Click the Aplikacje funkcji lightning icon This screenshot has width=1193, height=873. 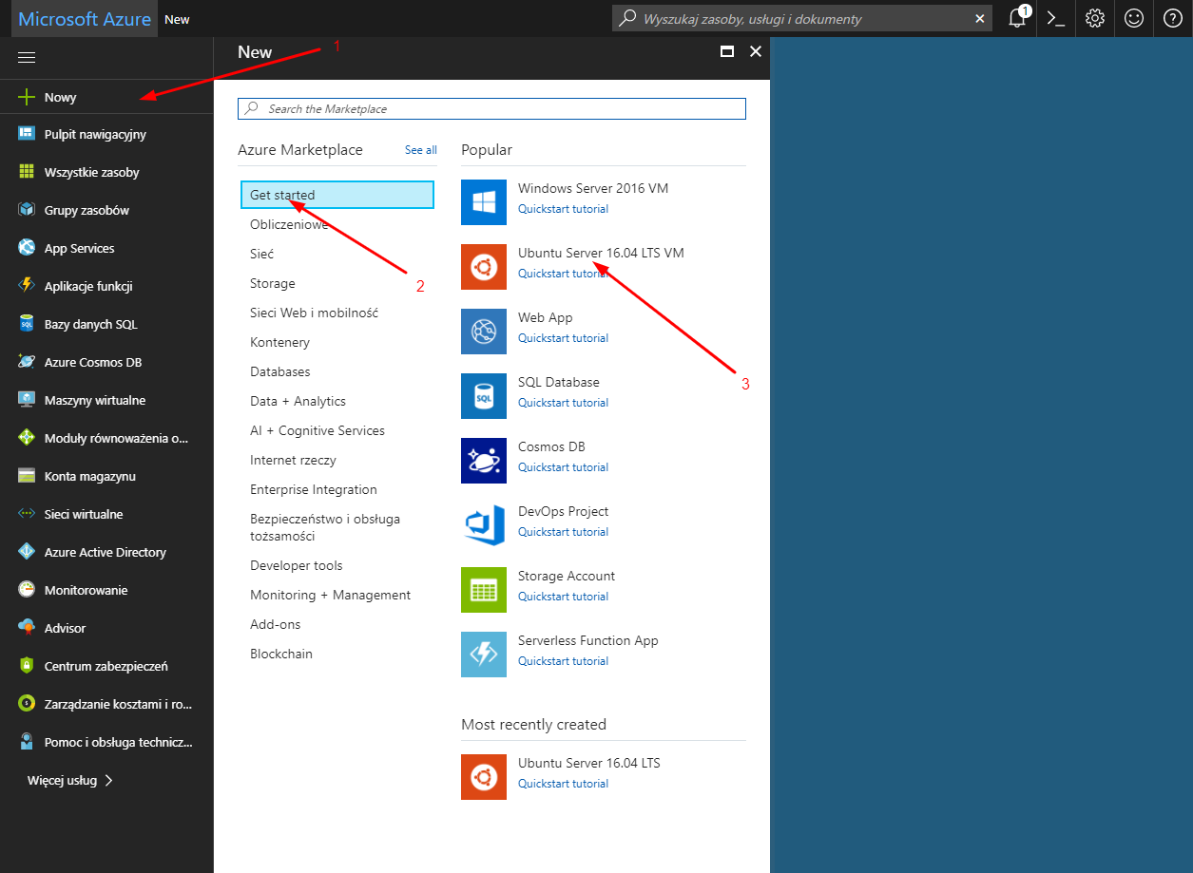coord(27,286)
